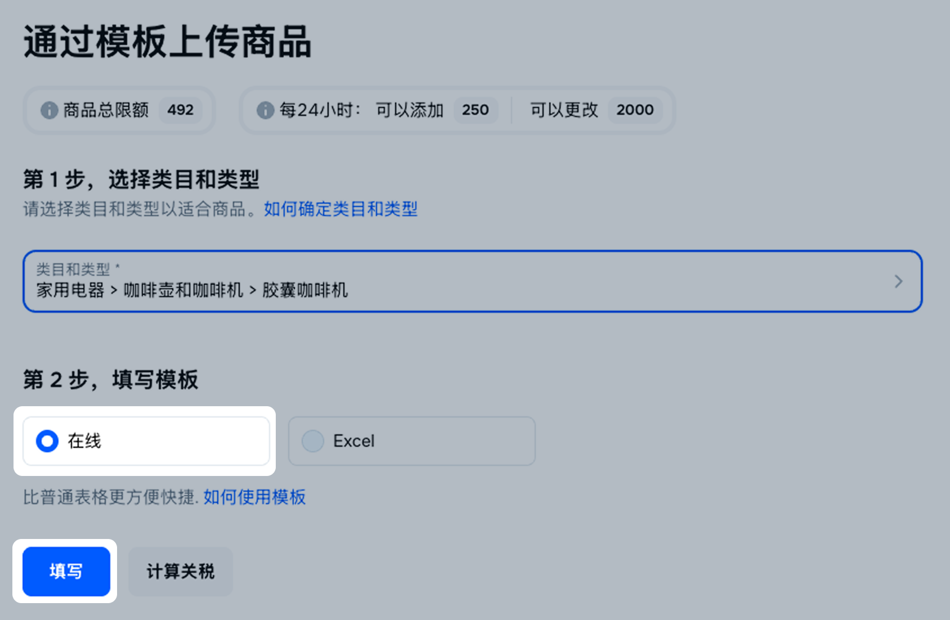Click the 可以添加 label text
Screen dimensions: 950x620
[410, 110]
